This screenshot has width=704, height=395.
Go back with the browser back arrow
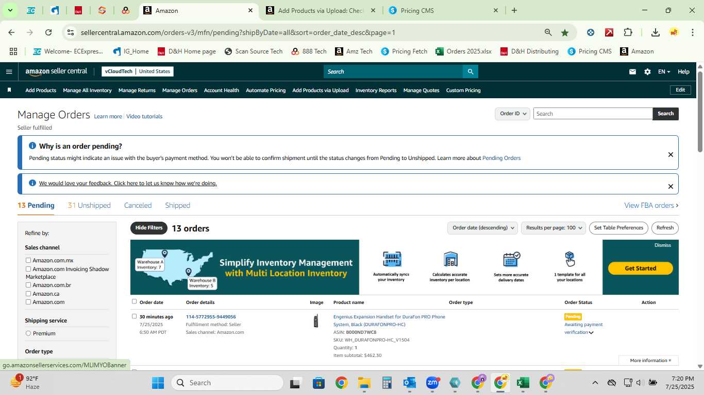click(11, 32)
